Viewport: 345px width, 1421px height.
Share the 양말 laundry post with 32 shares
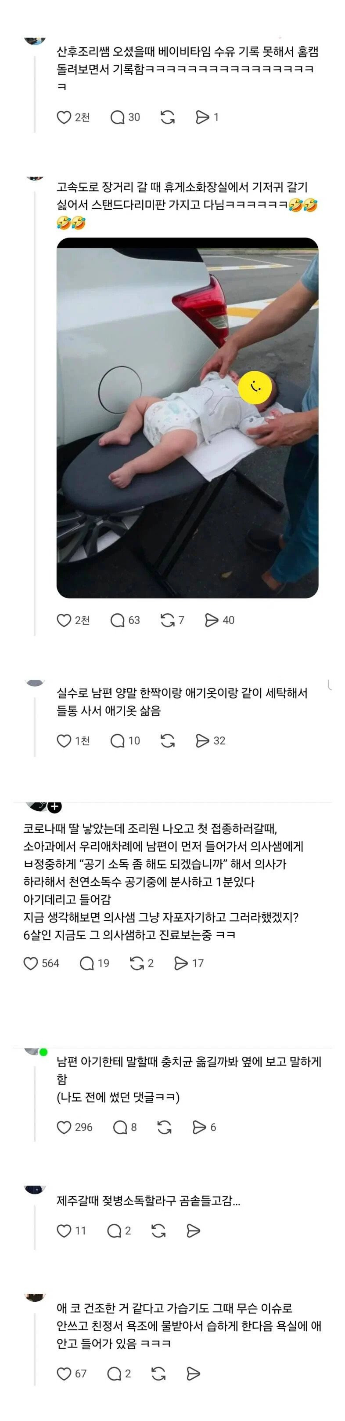point(211,740)
